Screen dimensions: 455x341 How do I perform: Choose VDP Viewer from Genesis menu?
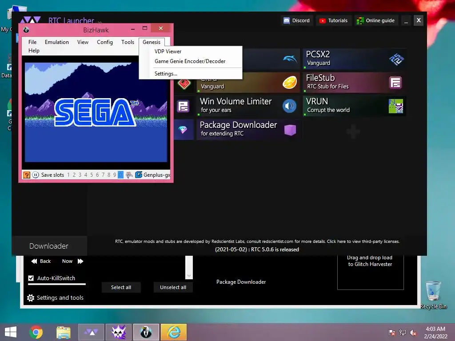168,52
